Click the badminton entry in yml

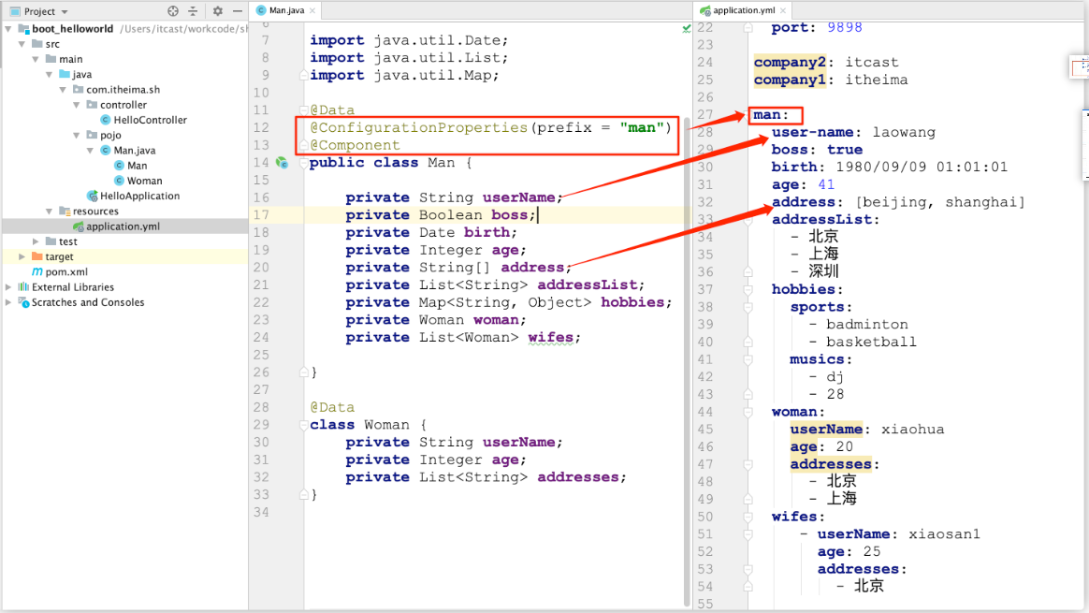[866, 325]
